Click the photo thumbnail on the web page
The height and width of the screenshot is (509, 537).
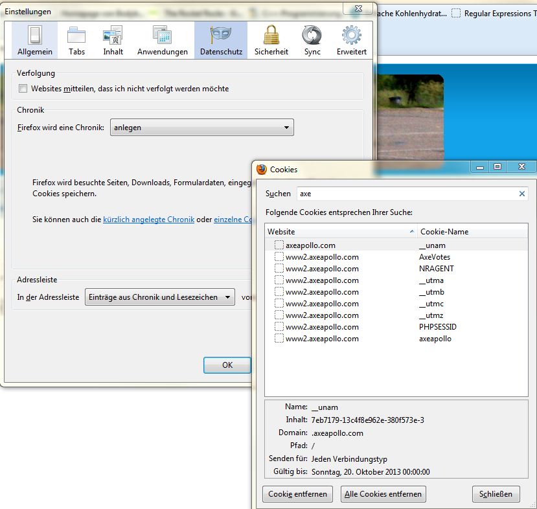pyautogui.click(x=410, y=119)
